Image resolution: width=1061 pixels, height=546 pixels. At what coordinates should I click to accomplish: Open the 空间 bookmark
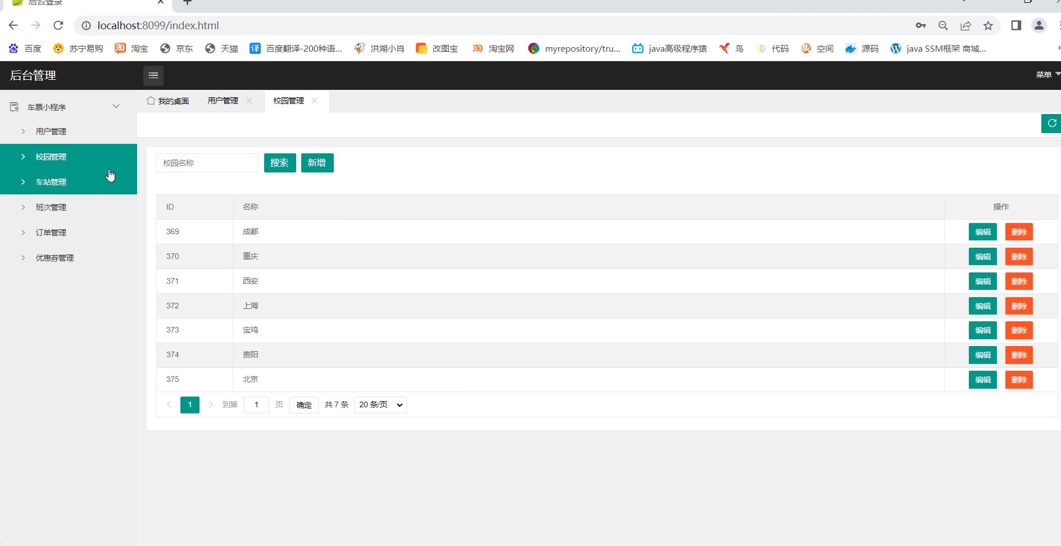point(817,48)
